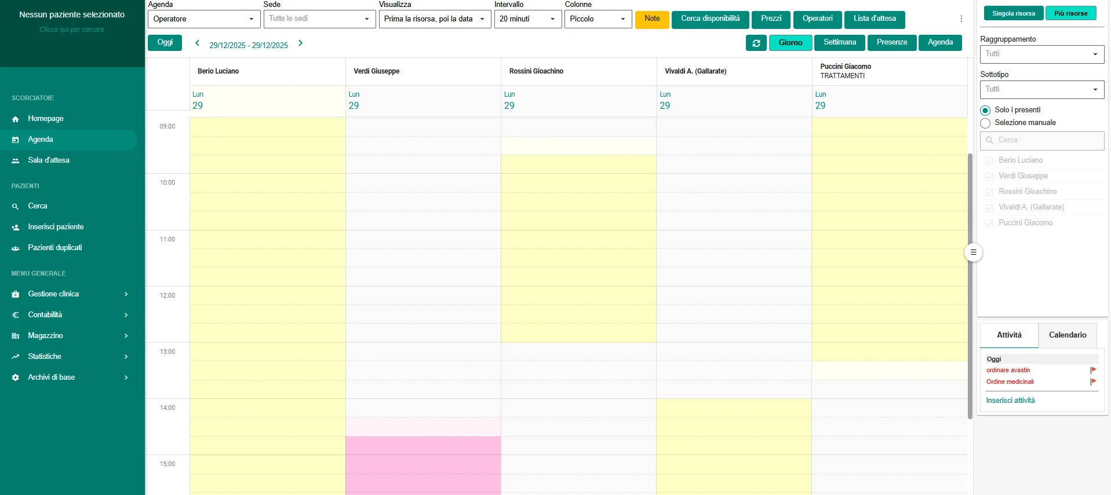Click the Homepage house icon
This screenshot has height=495, width=1111.
tap(16, 119)
